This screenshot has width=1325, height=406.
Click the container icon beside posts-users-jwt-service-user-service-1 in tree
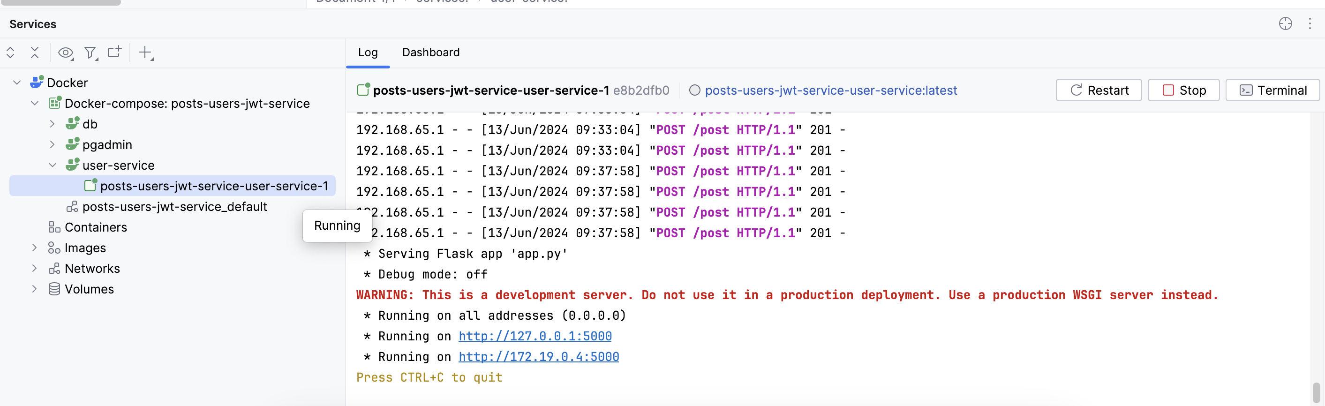(90, 185)
